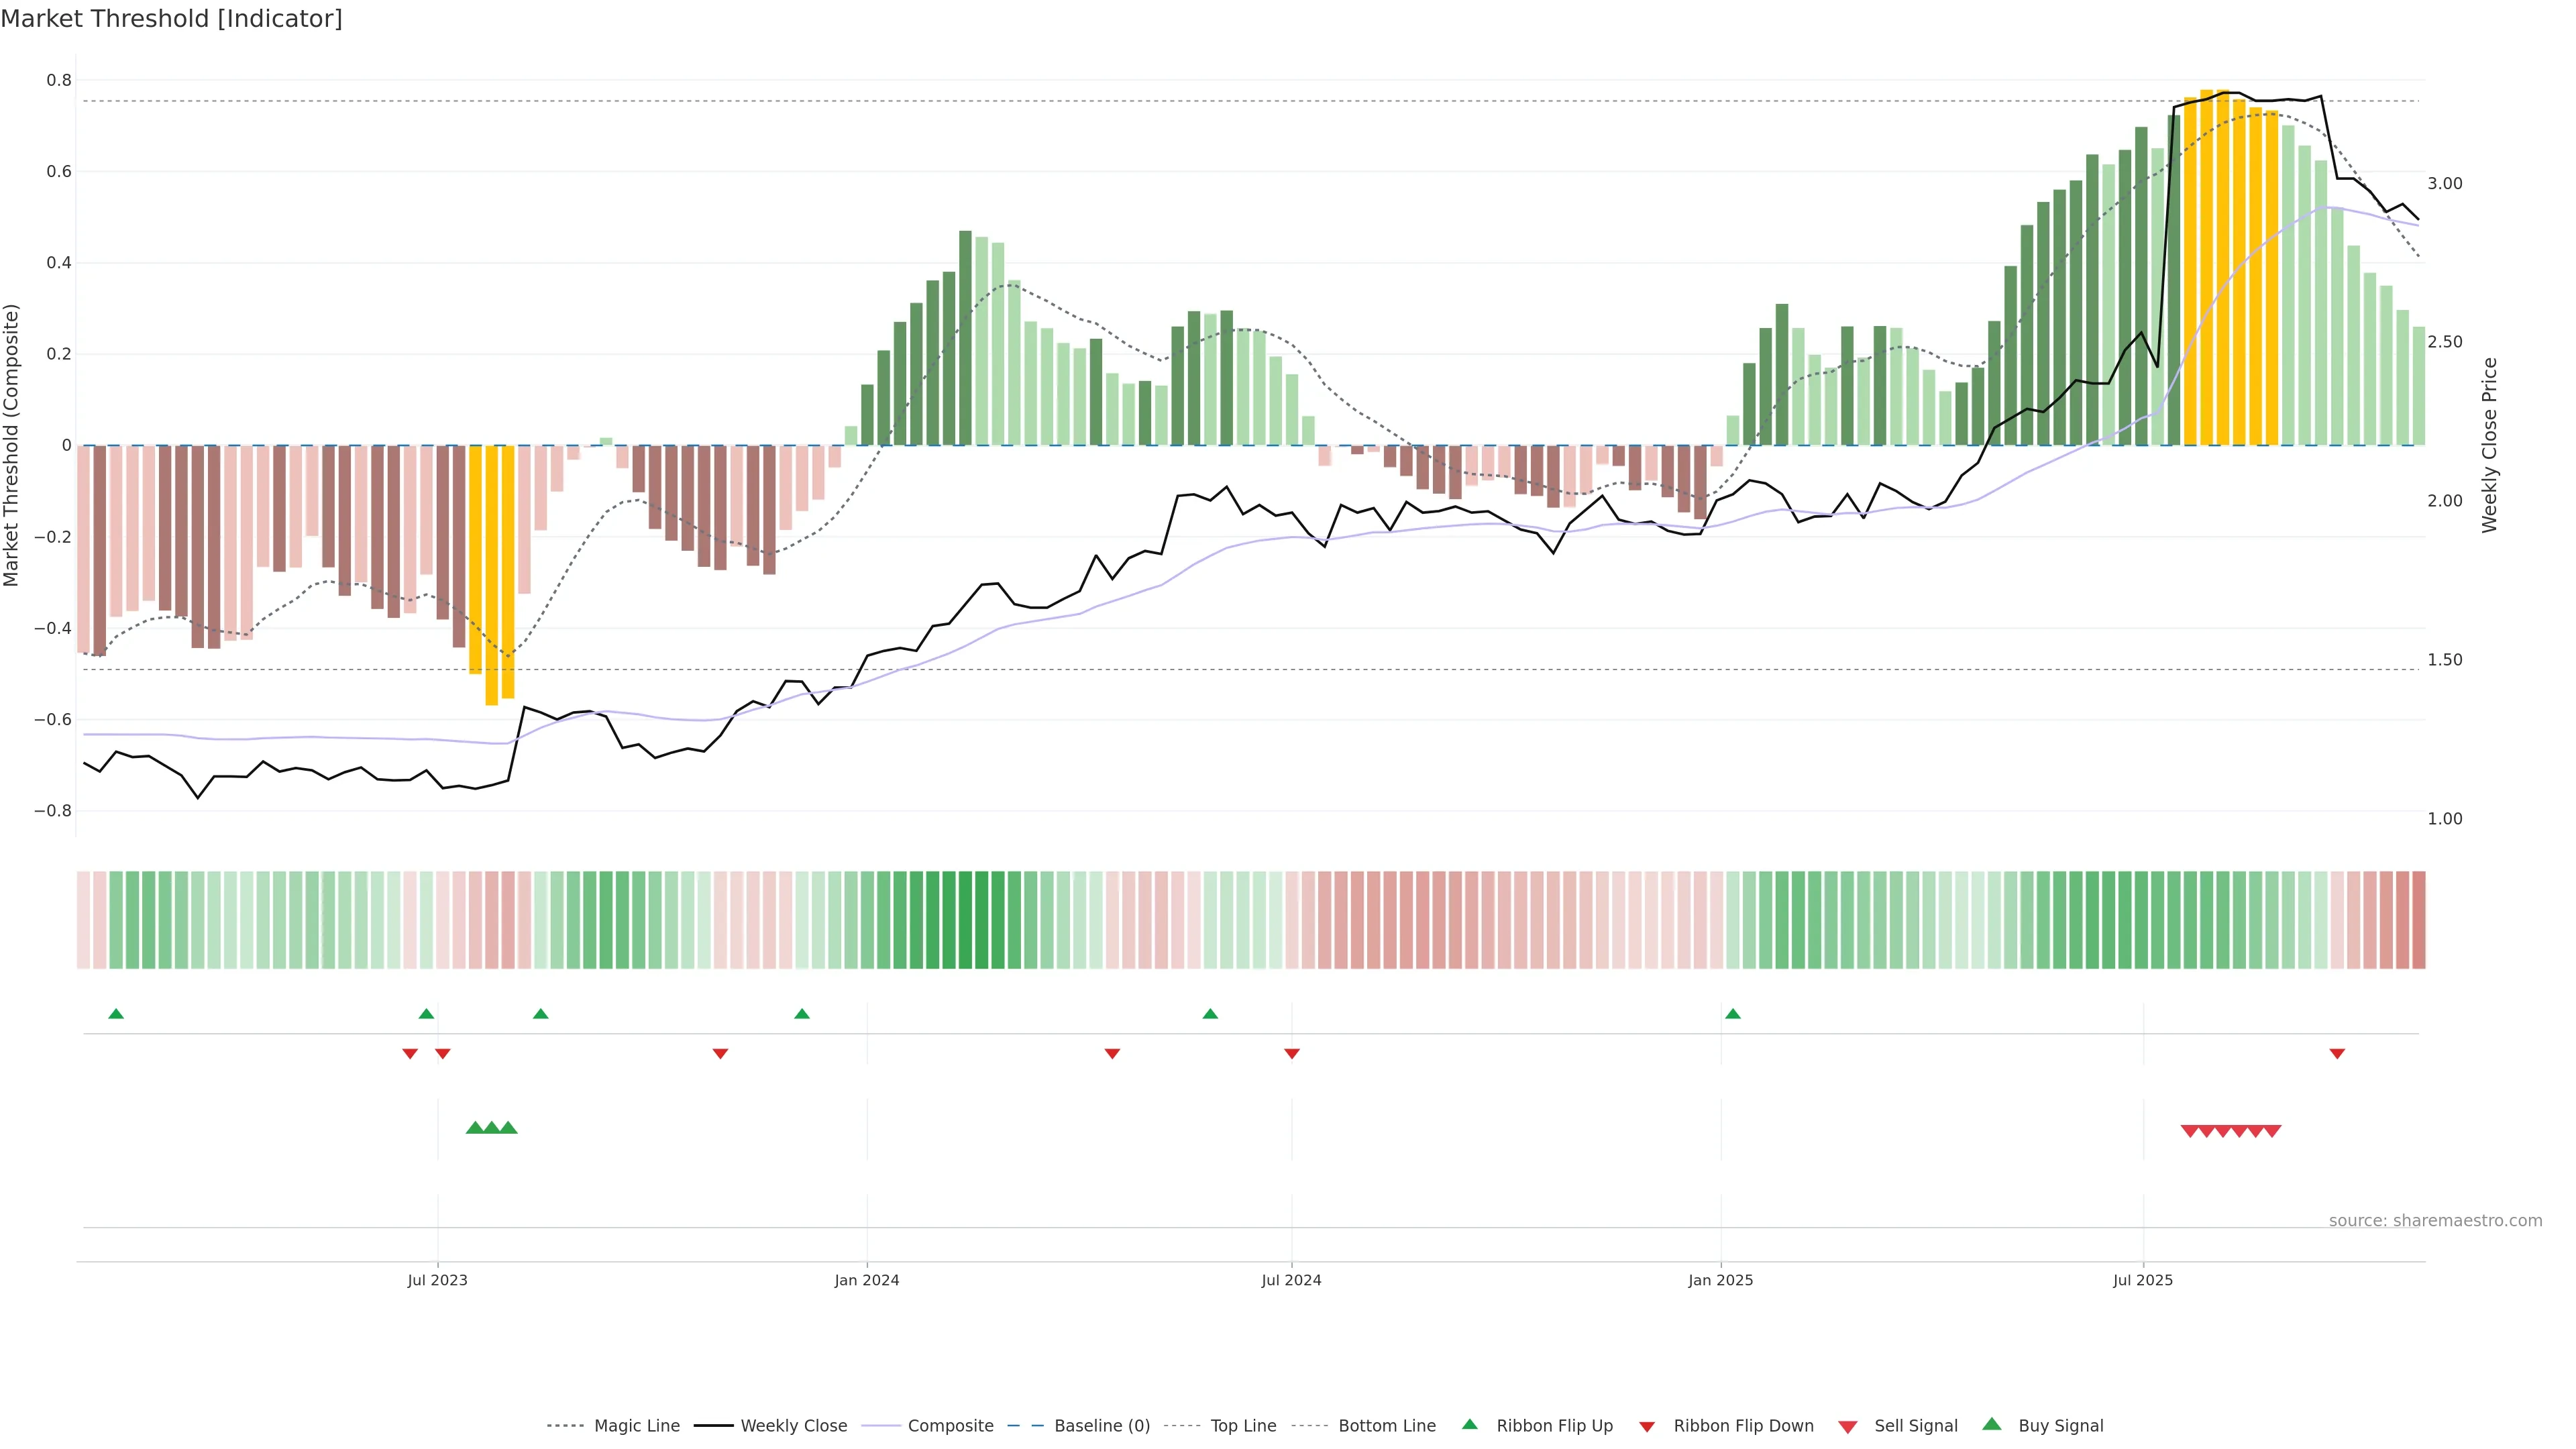2576x1449 pixels.
Task: Click the Jul 2023 x-axis label
Action: (437, 1280)
